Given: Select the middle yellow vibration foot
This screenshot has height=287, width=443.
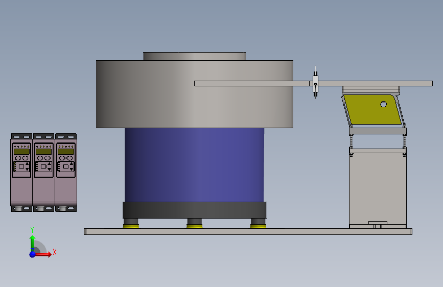Looking at the screenshot, I should tap(194, 226).
